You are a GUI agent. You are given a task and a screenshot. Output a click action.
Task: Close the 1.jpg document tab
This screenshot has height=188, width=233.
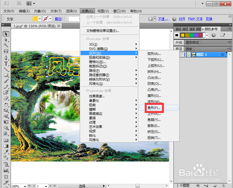pos(59,26)
